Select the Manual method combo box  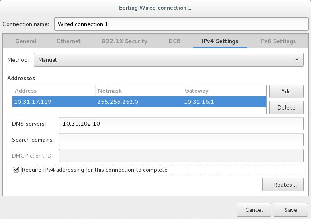coord(169,60)
